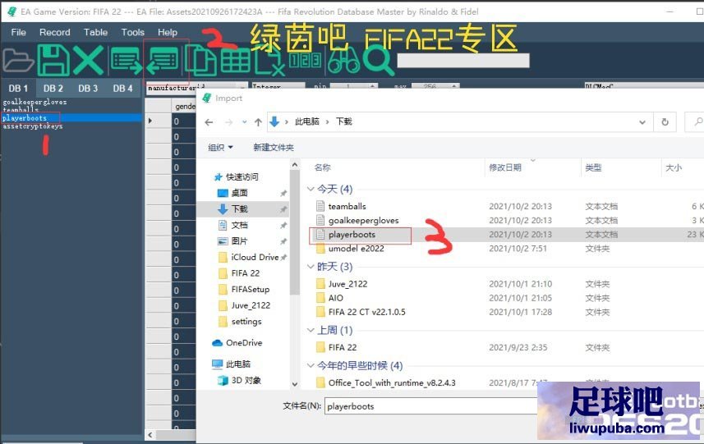Switch to the DB 4 tab
The width and height of the screenshot is (704, 444).
pos(122,89)
